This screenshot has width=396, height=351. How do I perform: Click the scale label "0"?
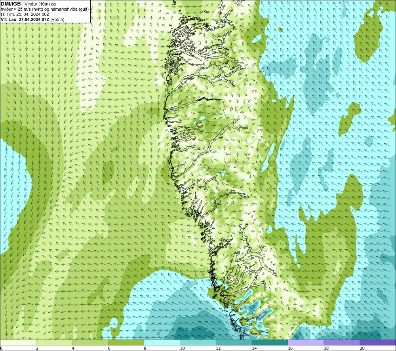click(1, 348)
